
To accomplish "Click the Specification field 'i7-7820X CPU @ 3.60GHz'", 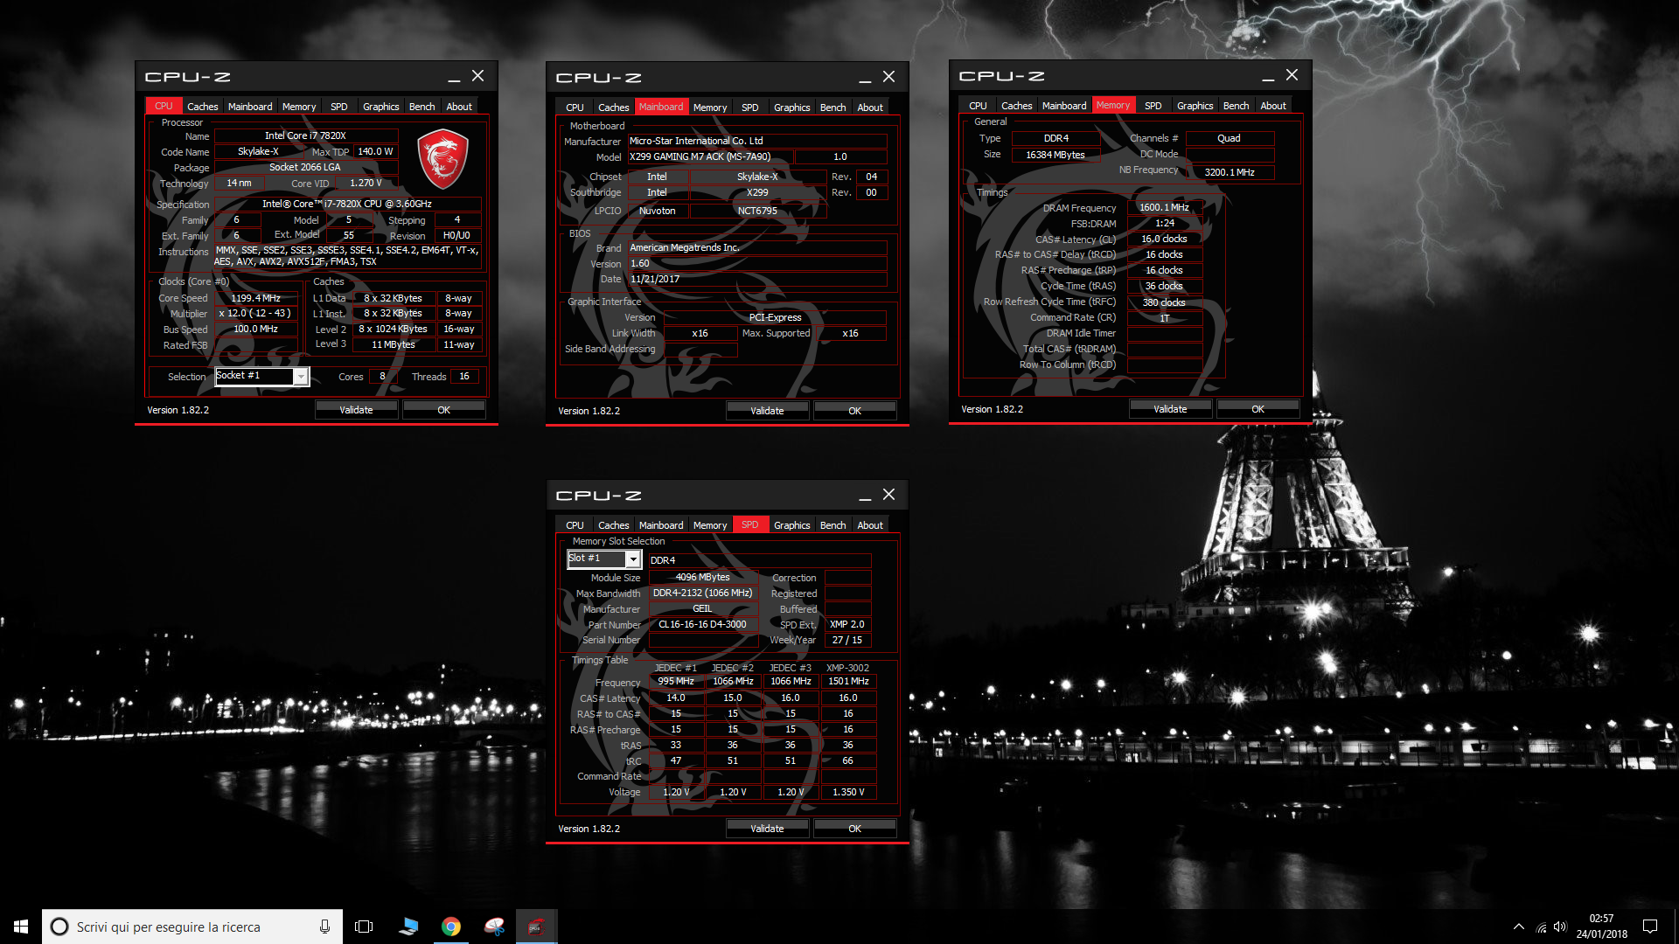I will 347,205.
